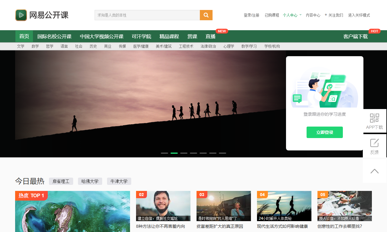Go to the fifth carousel slide indicator
387x232 pixels.
tap(203, 153)
